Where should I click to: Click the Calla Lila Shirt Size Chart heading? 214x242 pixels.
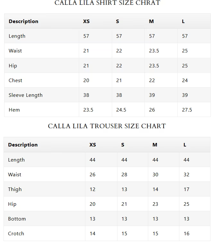tap(107, 3)
